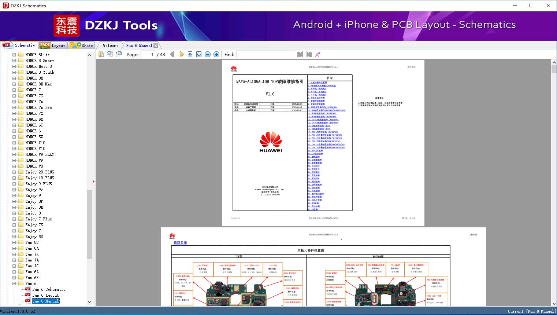This screenshot has height=315, width=557.
Task: Click the tree panel scroll down arrow
Action: click(89, 302)
